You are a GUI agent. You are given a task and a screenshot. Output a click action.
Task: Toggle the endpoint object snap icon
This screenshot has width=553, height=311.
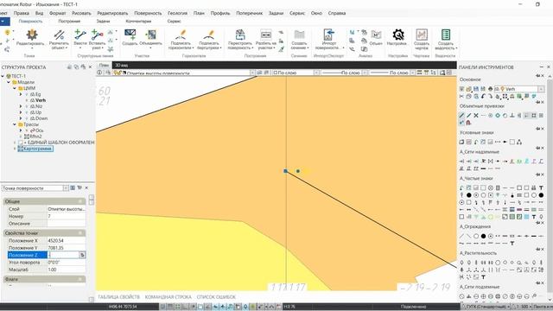coord(461,115)
